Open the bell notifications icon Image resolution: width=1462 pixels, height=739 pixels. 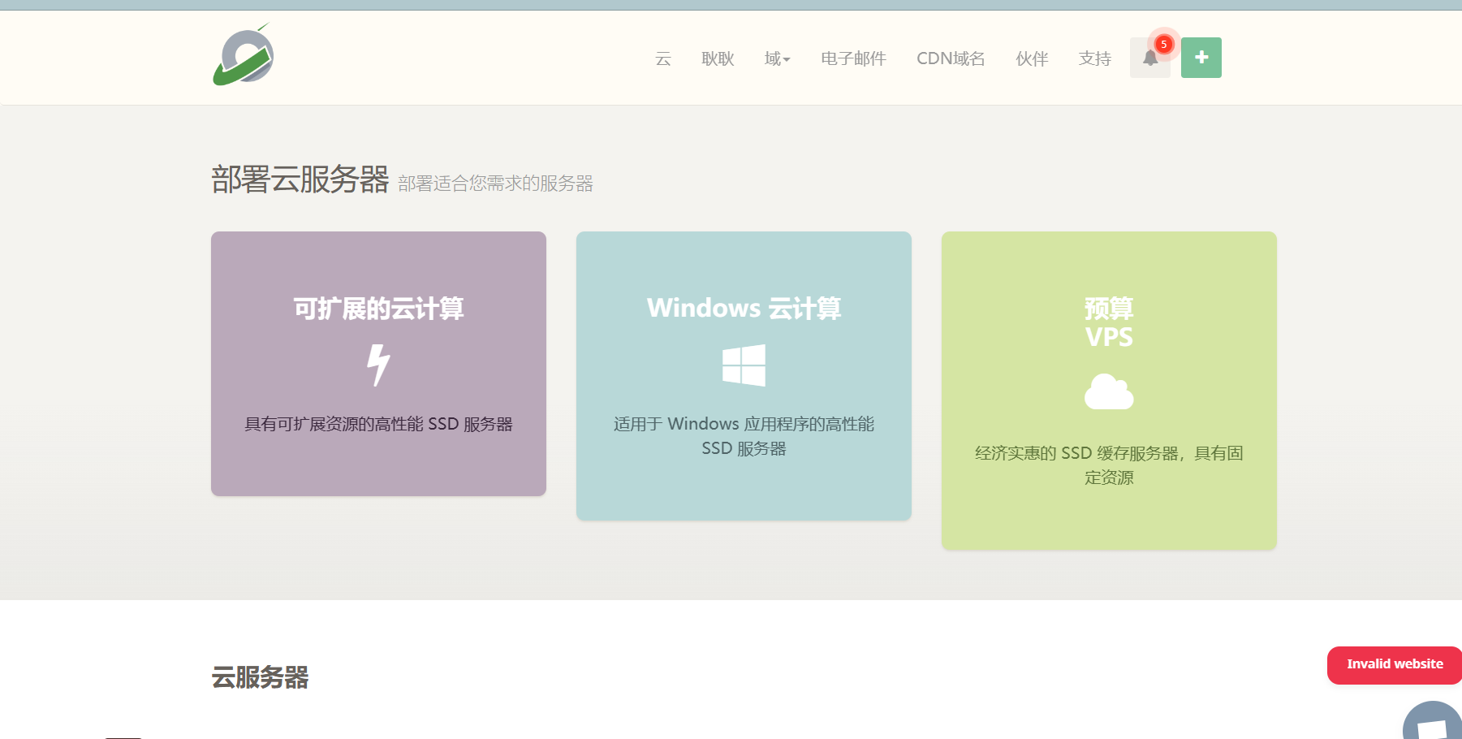pyautogui.click(x=1149, y=58)
